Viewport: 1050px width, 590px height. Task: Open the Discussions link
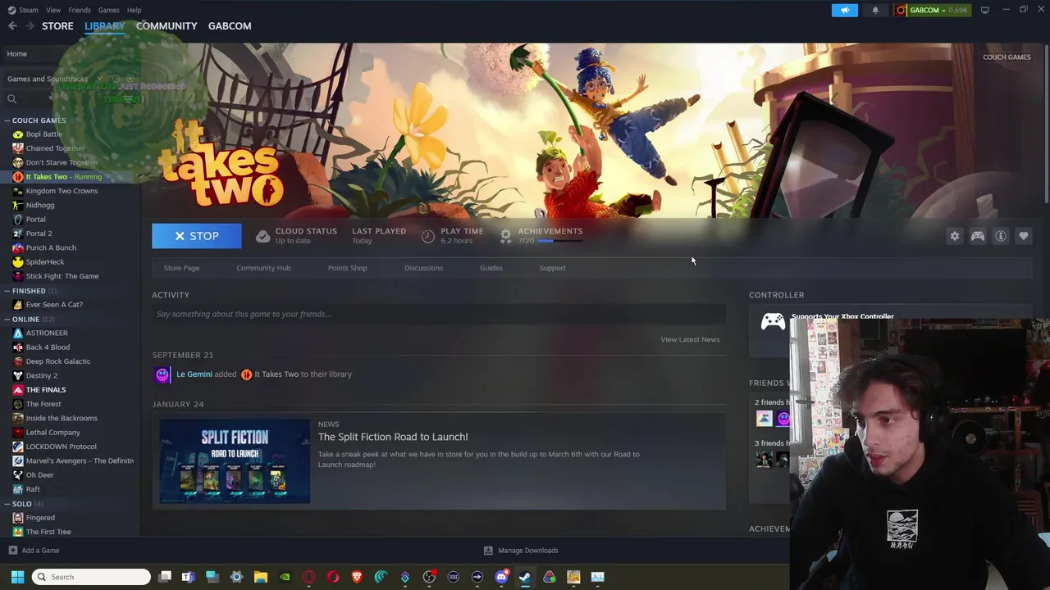coord(423,268)
